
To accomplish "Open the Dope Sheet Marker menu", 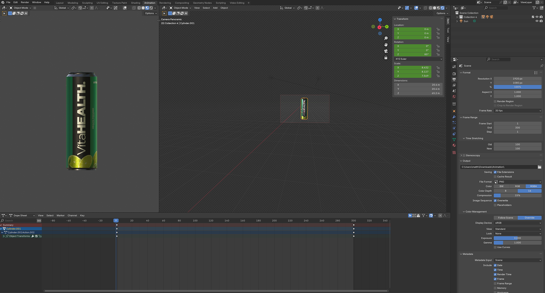I will coord(60,215).
